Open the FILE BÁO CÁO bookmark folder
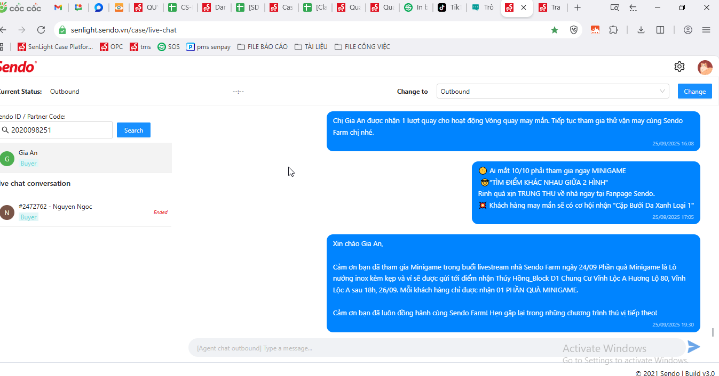Viewport: 719px width, 376px height. pyautogui.click(x=263, y=47)
